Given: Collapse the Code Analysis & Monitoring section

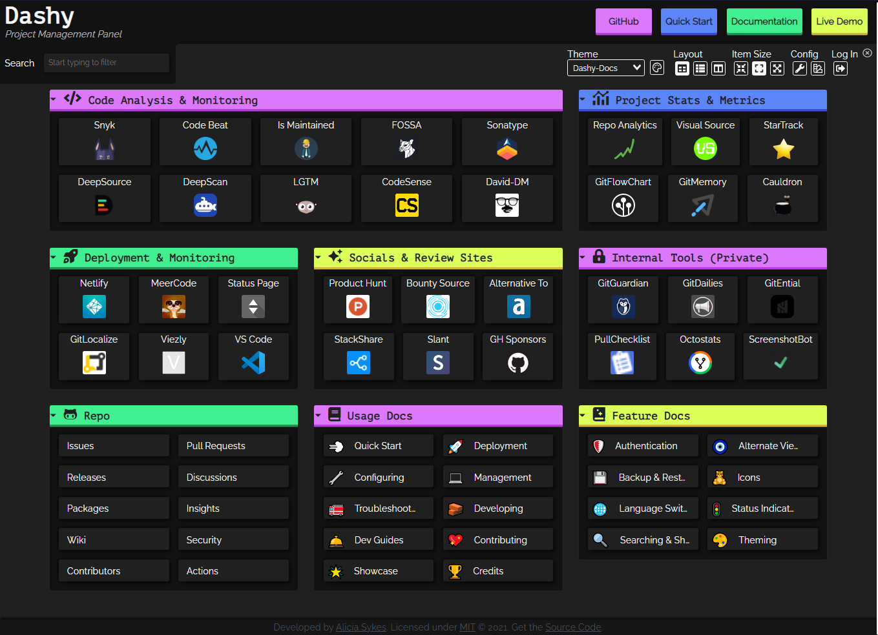Looking at the screenshot, I should (54, 100).
